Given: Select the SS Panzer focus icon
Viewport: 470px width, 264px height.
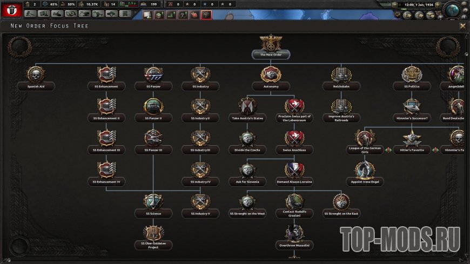Looking at the screenshot, I should pyautogui.click(x=153, y=76).
